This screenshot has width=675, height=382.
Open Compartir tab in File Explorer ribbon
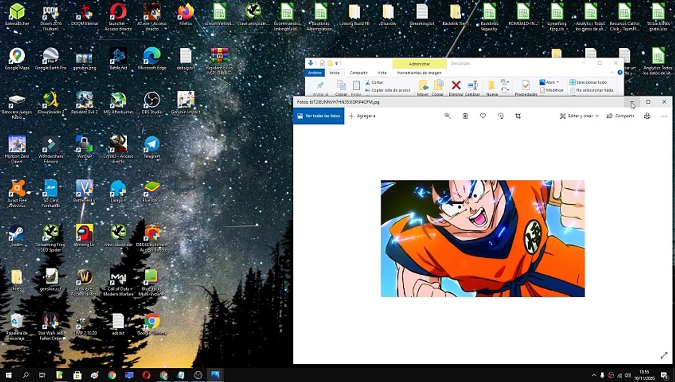[359, 73]
